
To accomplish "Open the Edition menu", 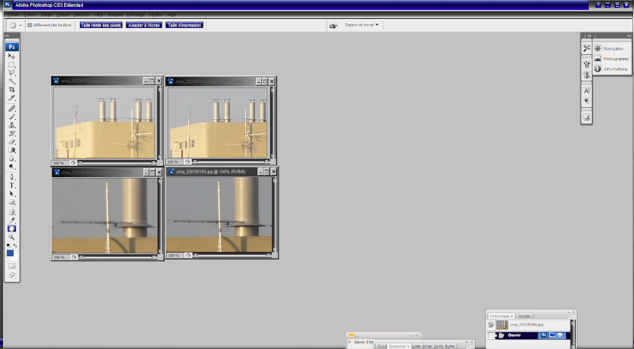I will (30, 14).
